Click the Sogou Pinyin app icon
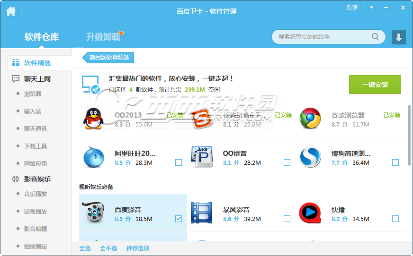Screen dimensions: 413x256 (x=202, y=119)
